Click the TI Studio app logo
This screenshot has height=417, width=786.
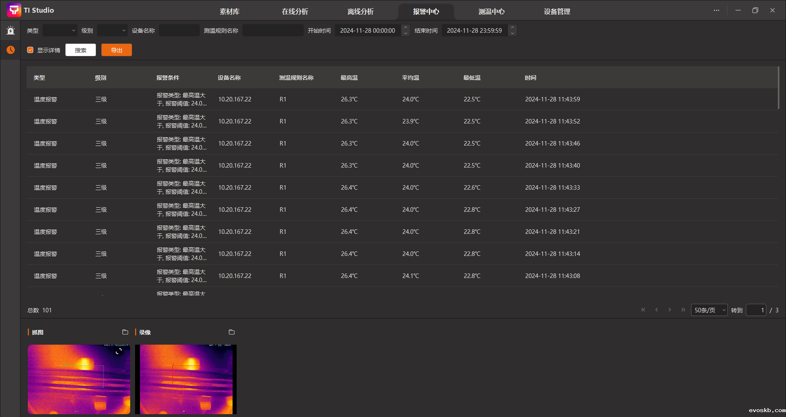point(14,10)
